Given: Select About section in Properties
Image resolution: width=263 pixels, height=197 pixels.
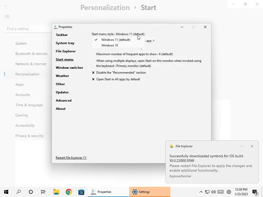Looking at the screenshot, I should click(61, 109).
